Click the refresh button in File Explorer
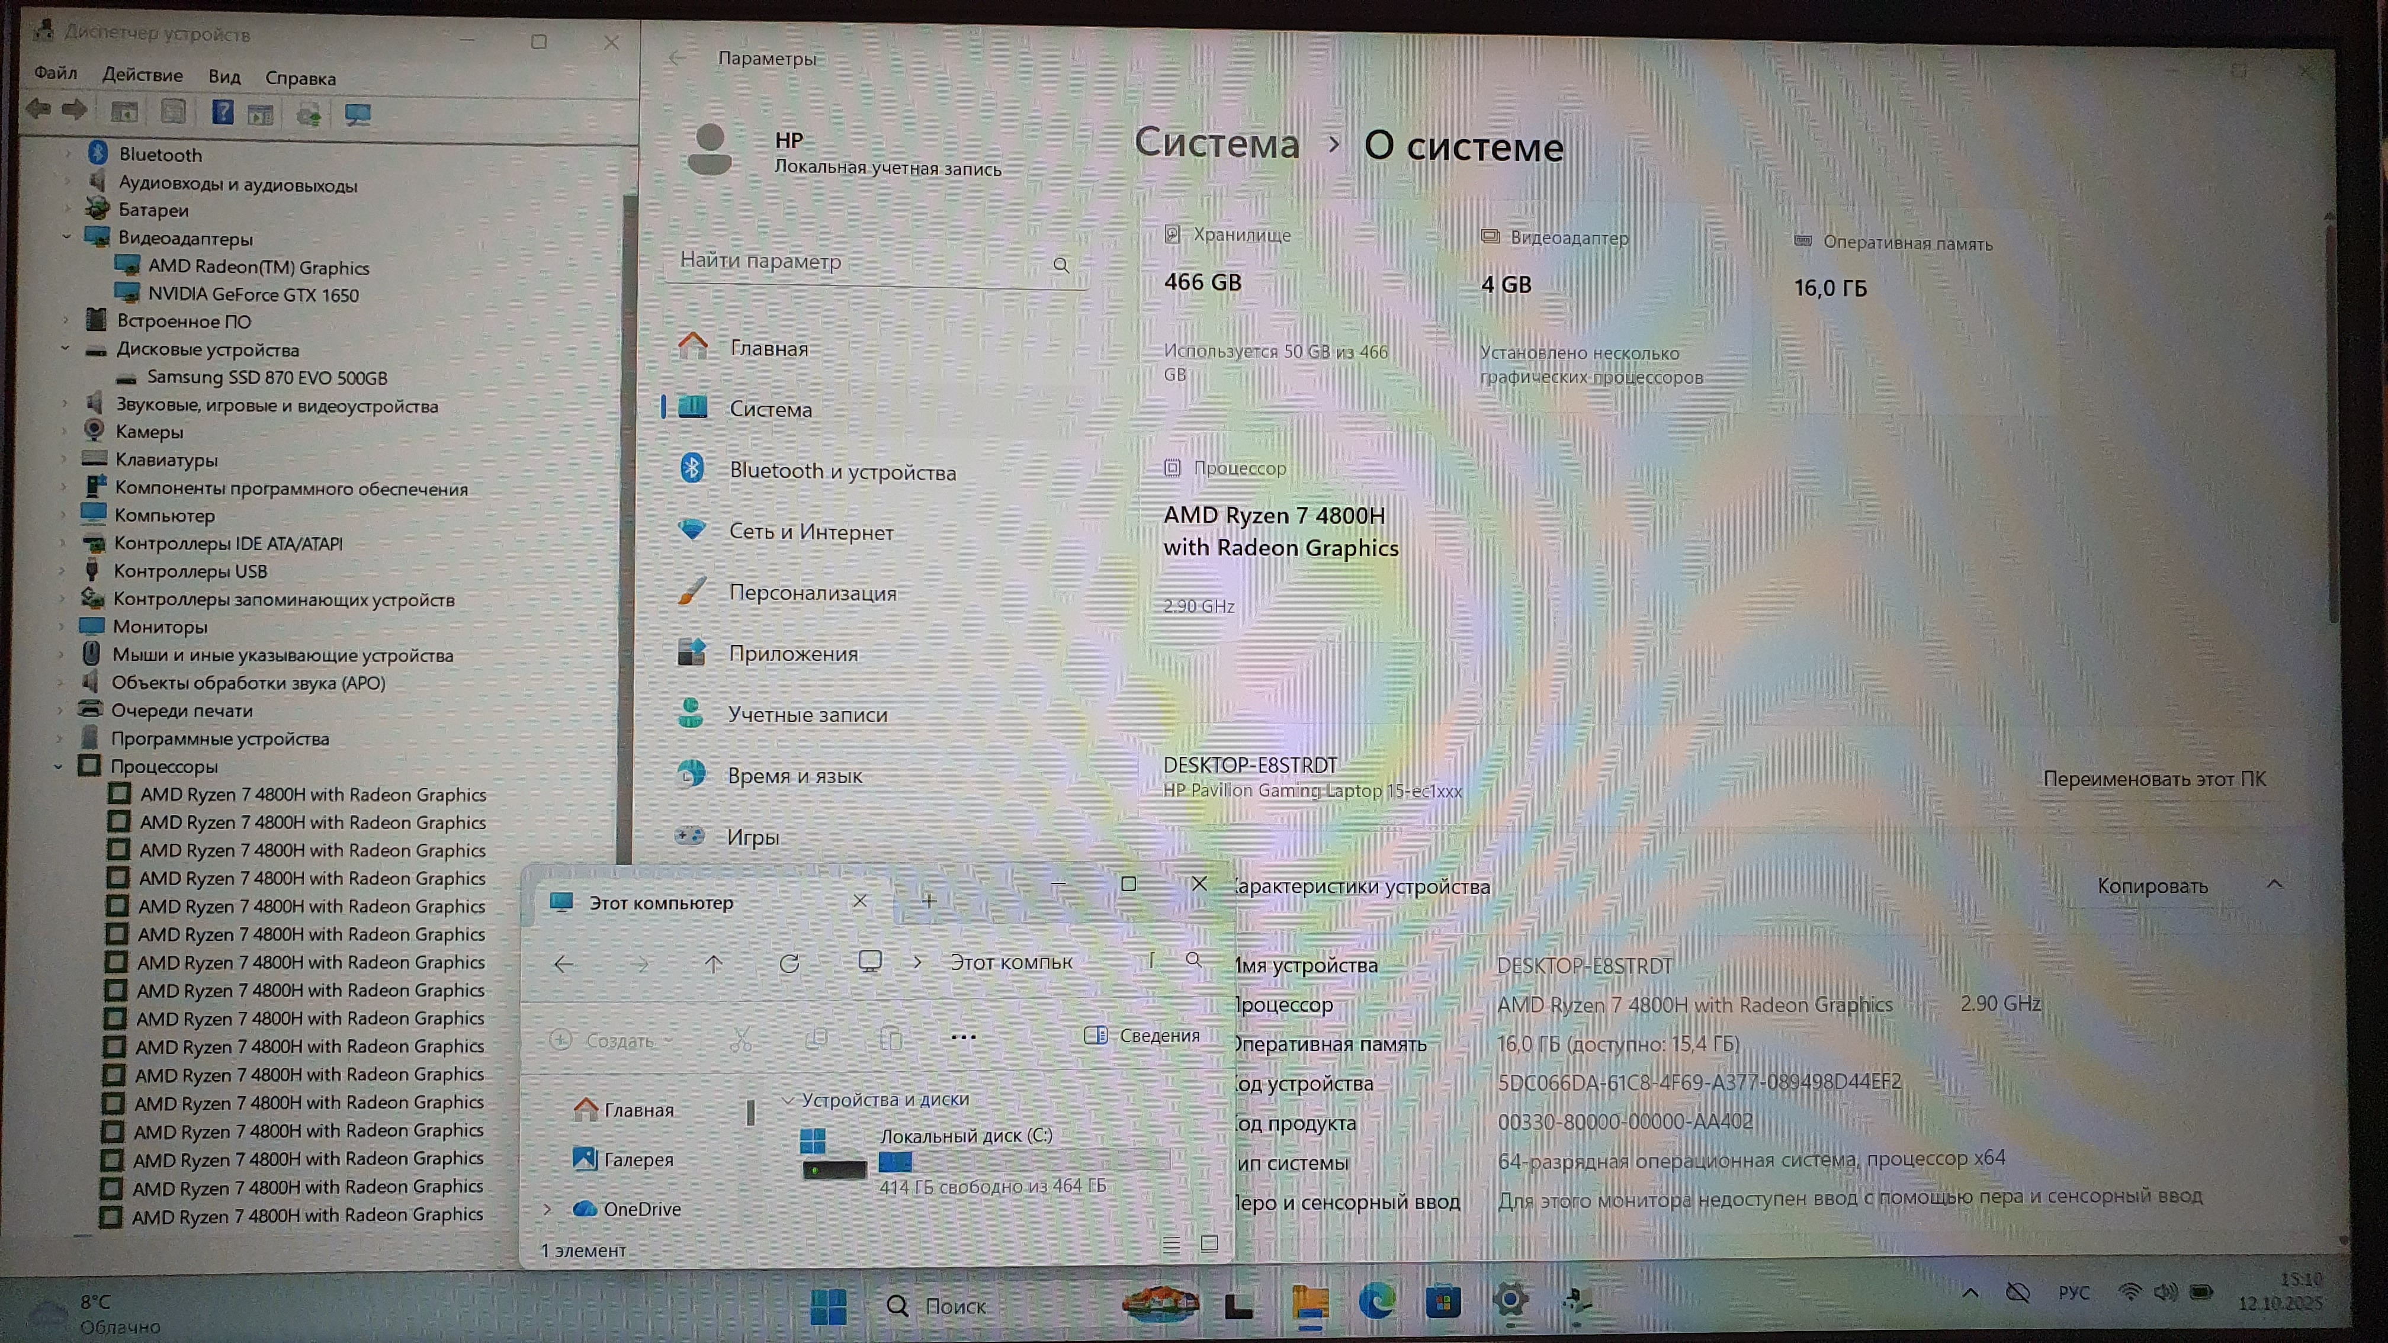This screenshot has height=1343, width=2388. 789,963
